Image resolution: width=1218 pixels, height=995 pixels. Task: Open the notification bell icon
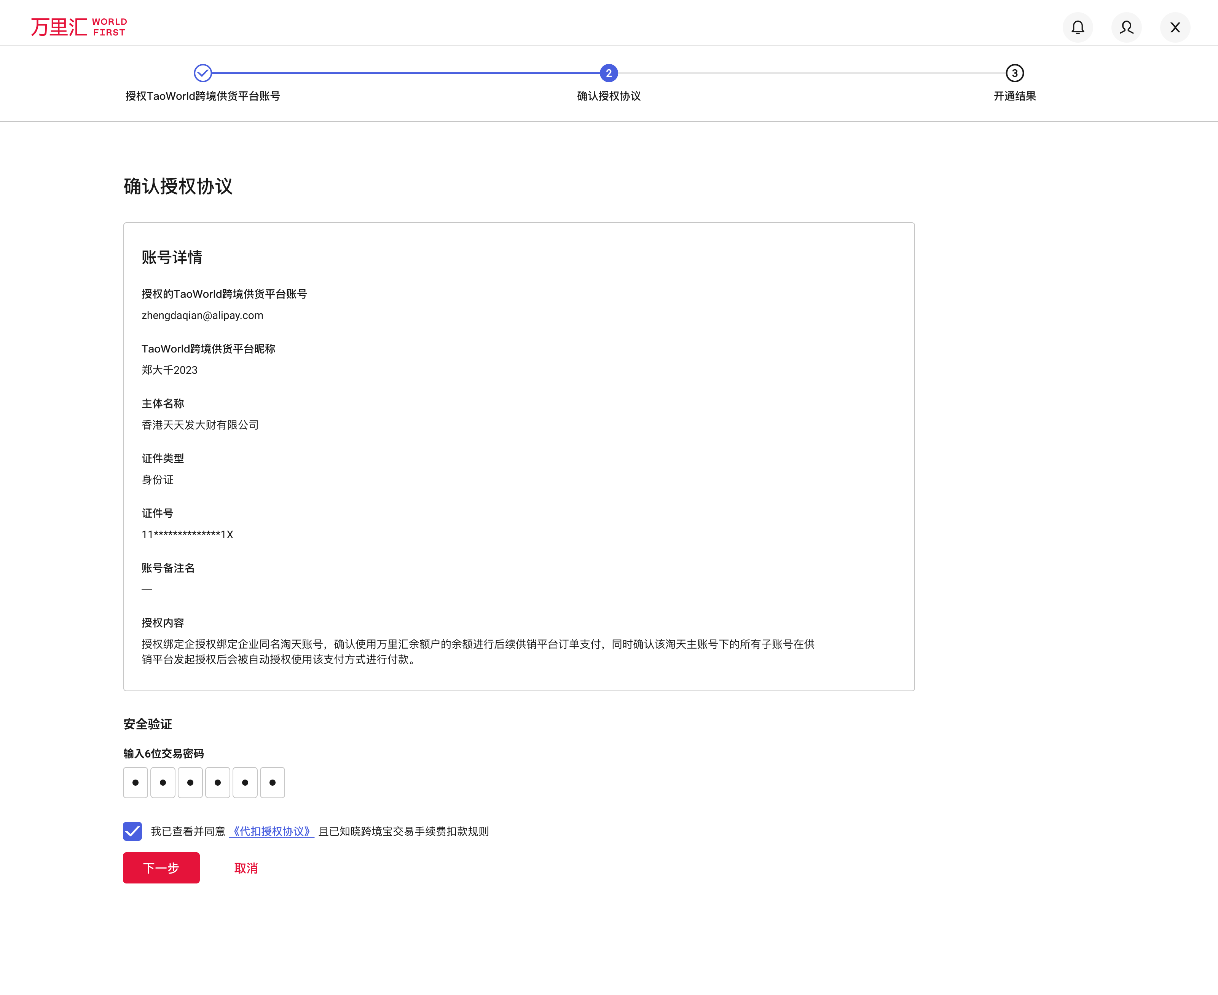point(1078,27)
